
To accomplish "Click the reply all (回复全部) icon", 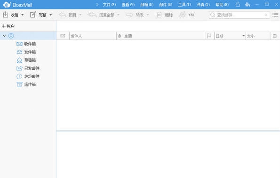I will click(92, 15).
